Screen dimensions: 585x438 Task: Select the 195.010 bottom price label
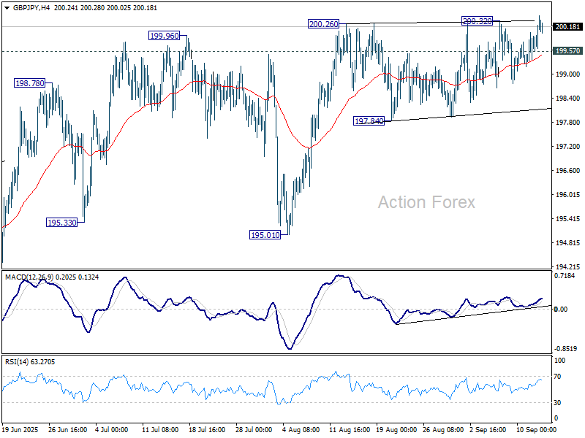click(x=265, y=235)
